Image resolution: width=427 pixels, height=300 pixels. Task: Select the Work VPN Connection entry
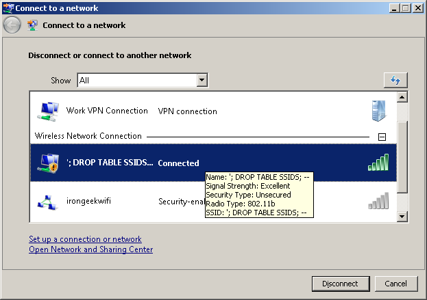[x=213, y=111]
